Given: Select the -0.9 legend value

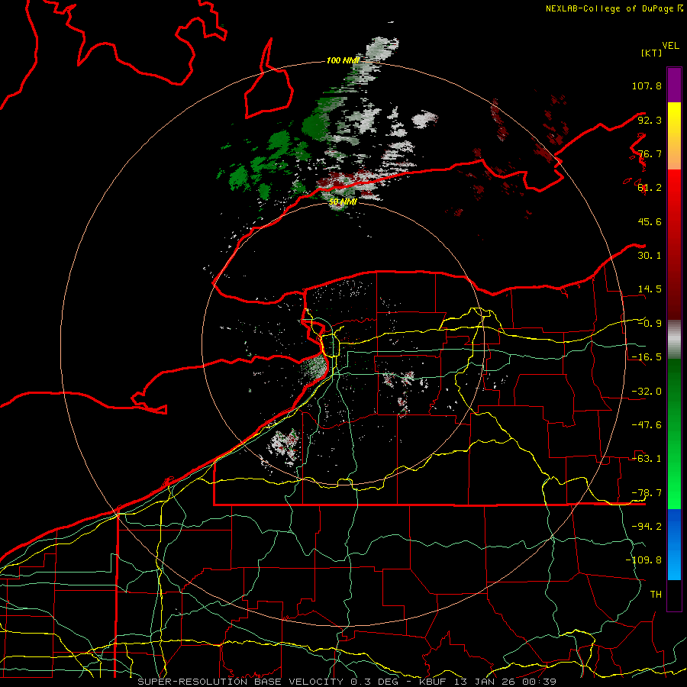Looking at the screenshot, I should tap(650, 324).
